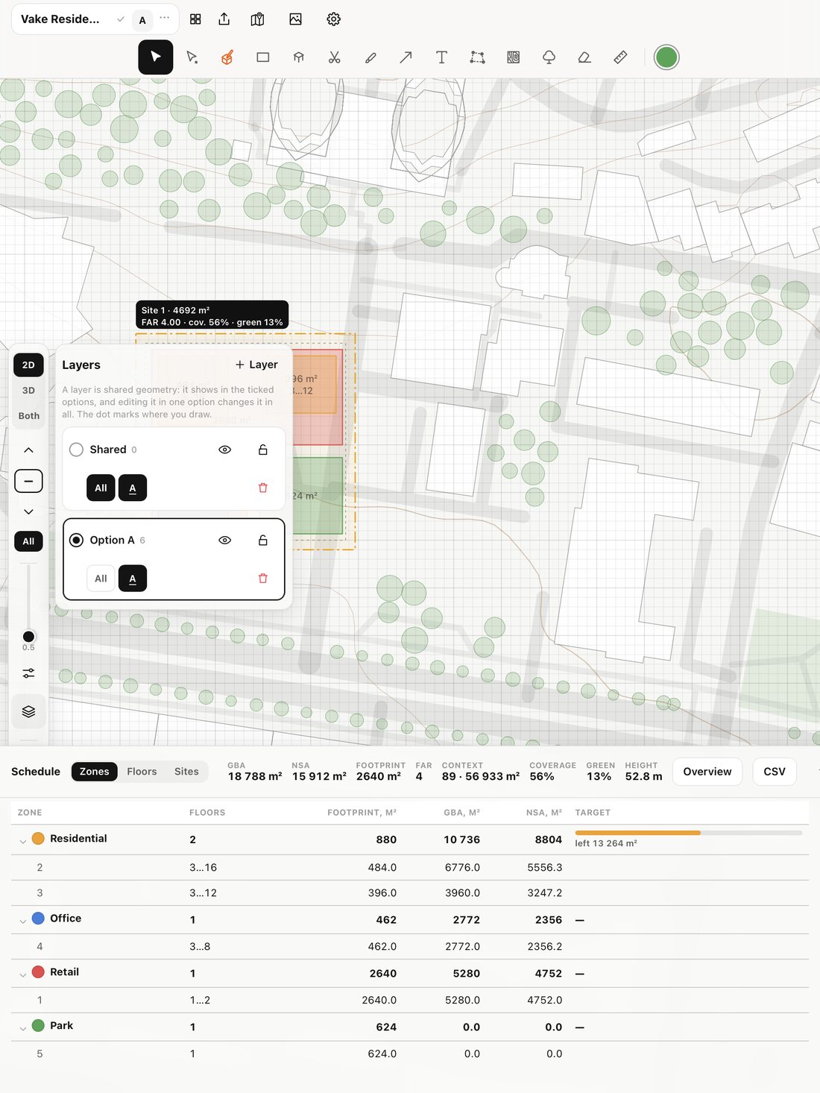Select the Text tool

441,57
